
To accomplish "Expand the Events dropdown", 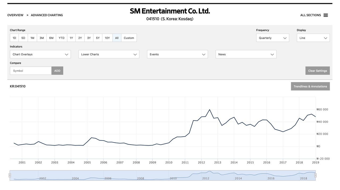I will [177, 54].
